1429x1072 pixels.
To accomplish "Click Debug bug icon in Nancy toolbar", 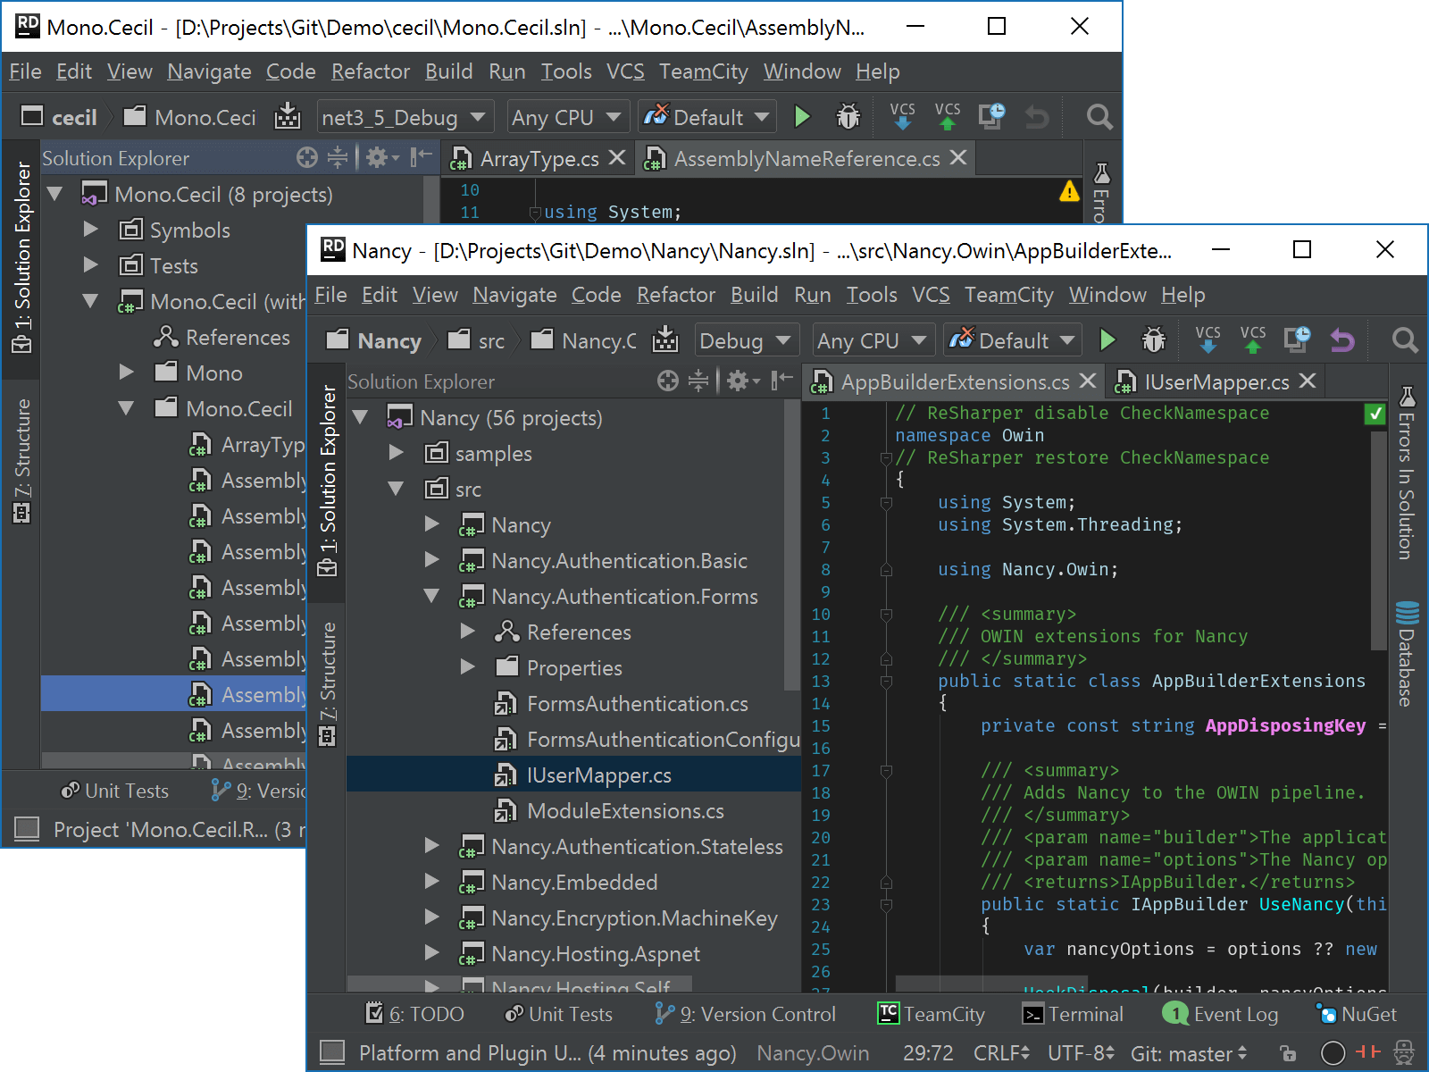I will (1154, 340).
